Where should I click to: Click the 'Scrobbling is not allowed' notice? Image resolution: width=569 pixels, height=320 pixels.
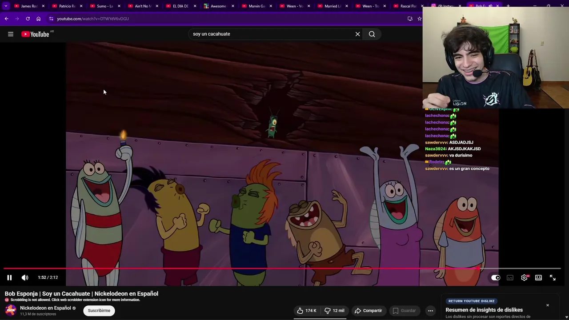73,300
